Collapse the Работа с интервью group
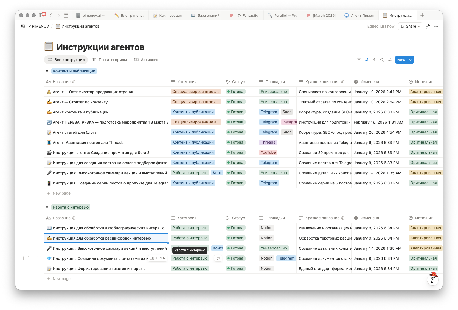 pyautogui.click(x=47, y=207)
